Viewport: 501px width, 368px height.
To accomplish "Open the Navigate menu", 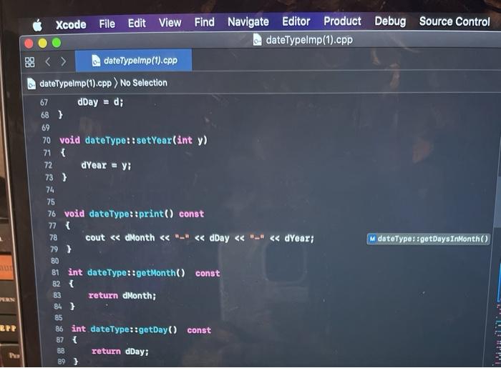I will tap(248, 21).
